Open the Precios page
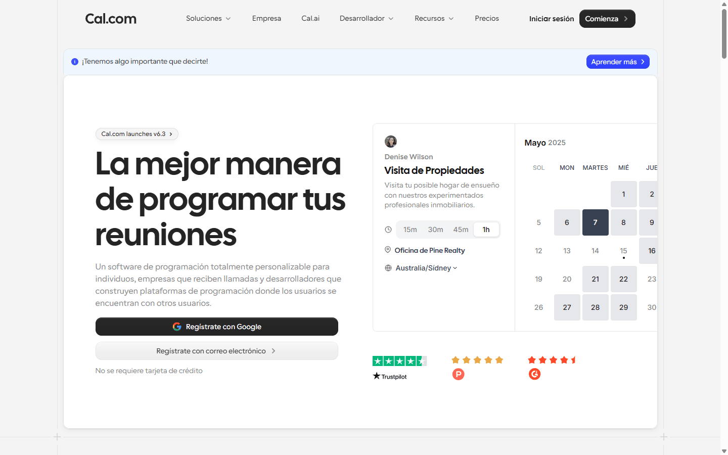This screenshot has width=728, height=455. [x=487, y=18]
